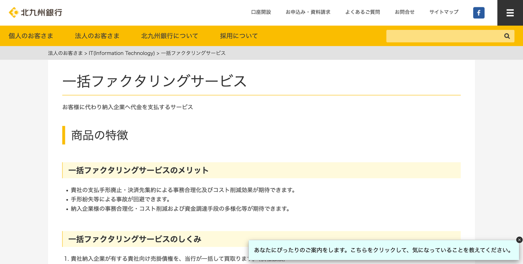Open お問合せ link
Screen dimensions: 523x264
pyautogui.click(x=405, y=12)
